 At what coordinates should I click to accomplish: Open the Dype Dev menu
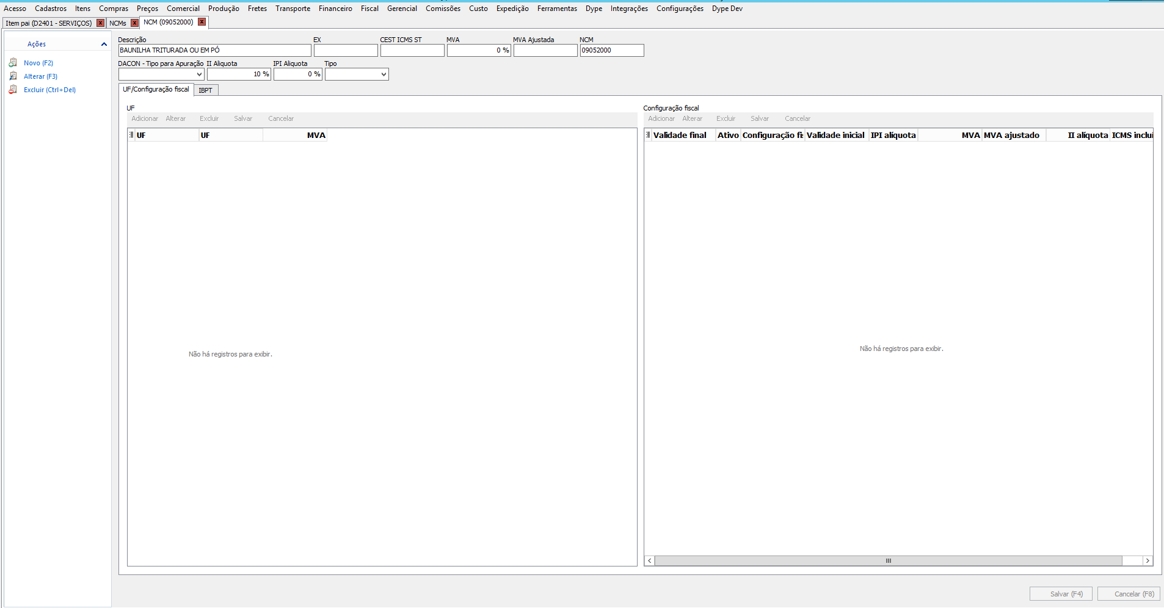click(727, 9)
